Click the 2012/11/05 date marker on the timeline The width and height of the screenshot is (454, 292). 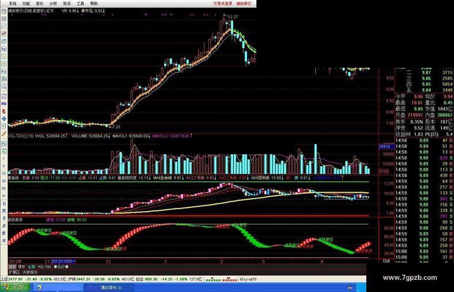pos(64,261)
